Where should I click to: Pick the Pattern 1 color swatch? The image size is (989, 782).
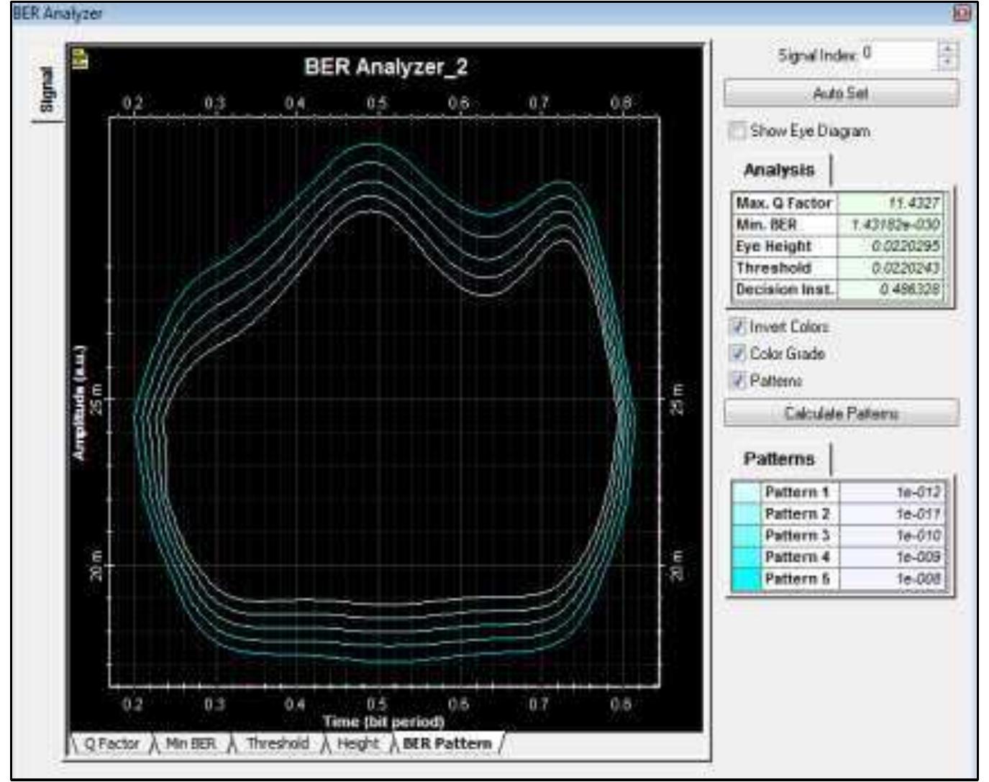[746, 492]
